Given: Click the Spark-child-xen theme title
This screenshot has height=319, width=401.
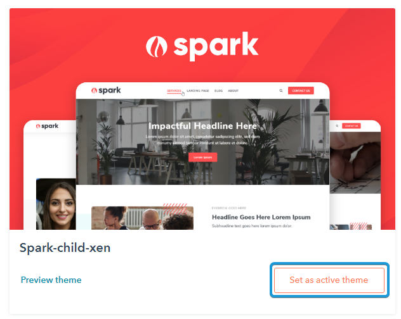Looking at the screenshot, I should pos(65,248).
